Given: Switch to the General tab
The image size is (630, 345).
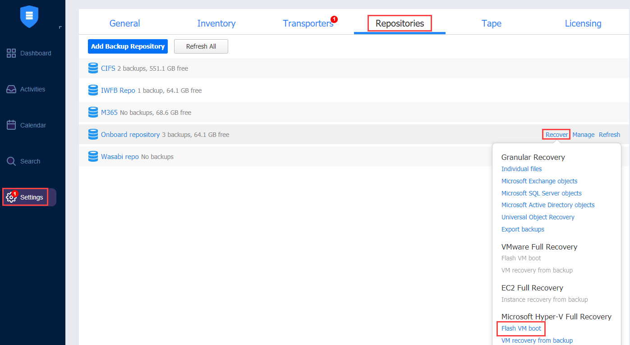Looking at the screenshot, I should coord(124,23).
